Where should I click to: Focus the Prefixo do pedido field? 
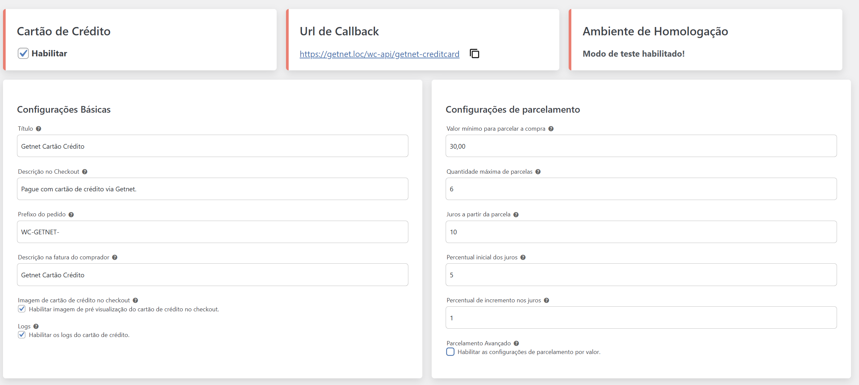click(212, 232)
